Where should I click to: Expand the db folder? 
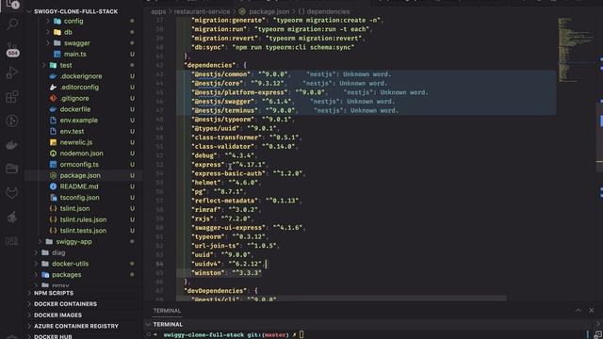[x=48, y=32]
